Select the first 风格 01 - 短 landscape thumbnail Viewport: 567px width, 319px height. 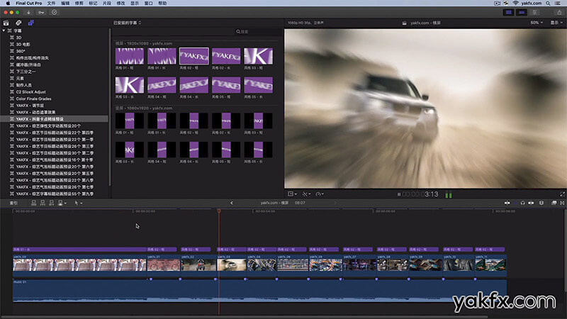coord(130,56)
